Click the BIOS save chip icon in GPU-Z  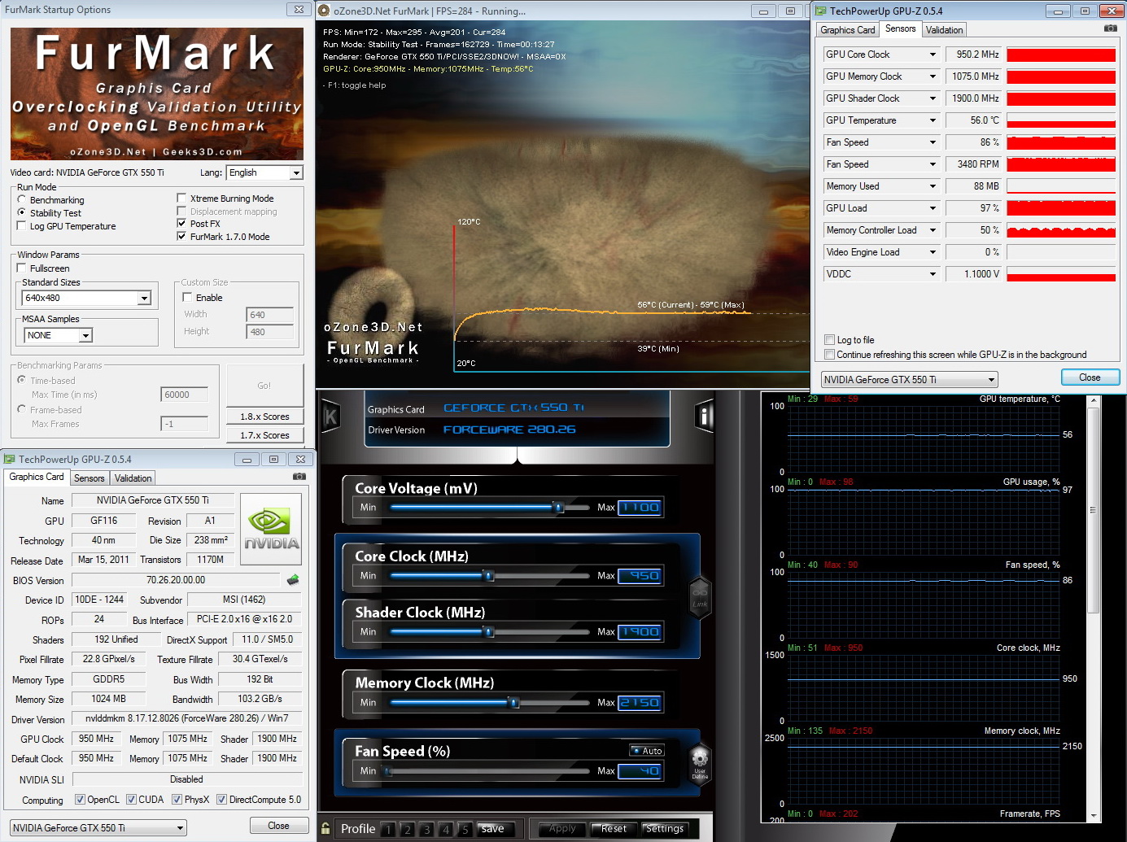coord(293,580)
